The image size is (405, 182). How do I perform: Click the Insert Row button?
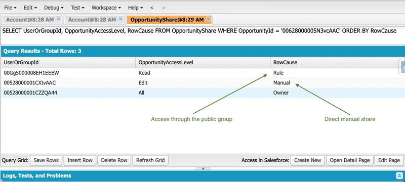(x=80, y=160)
